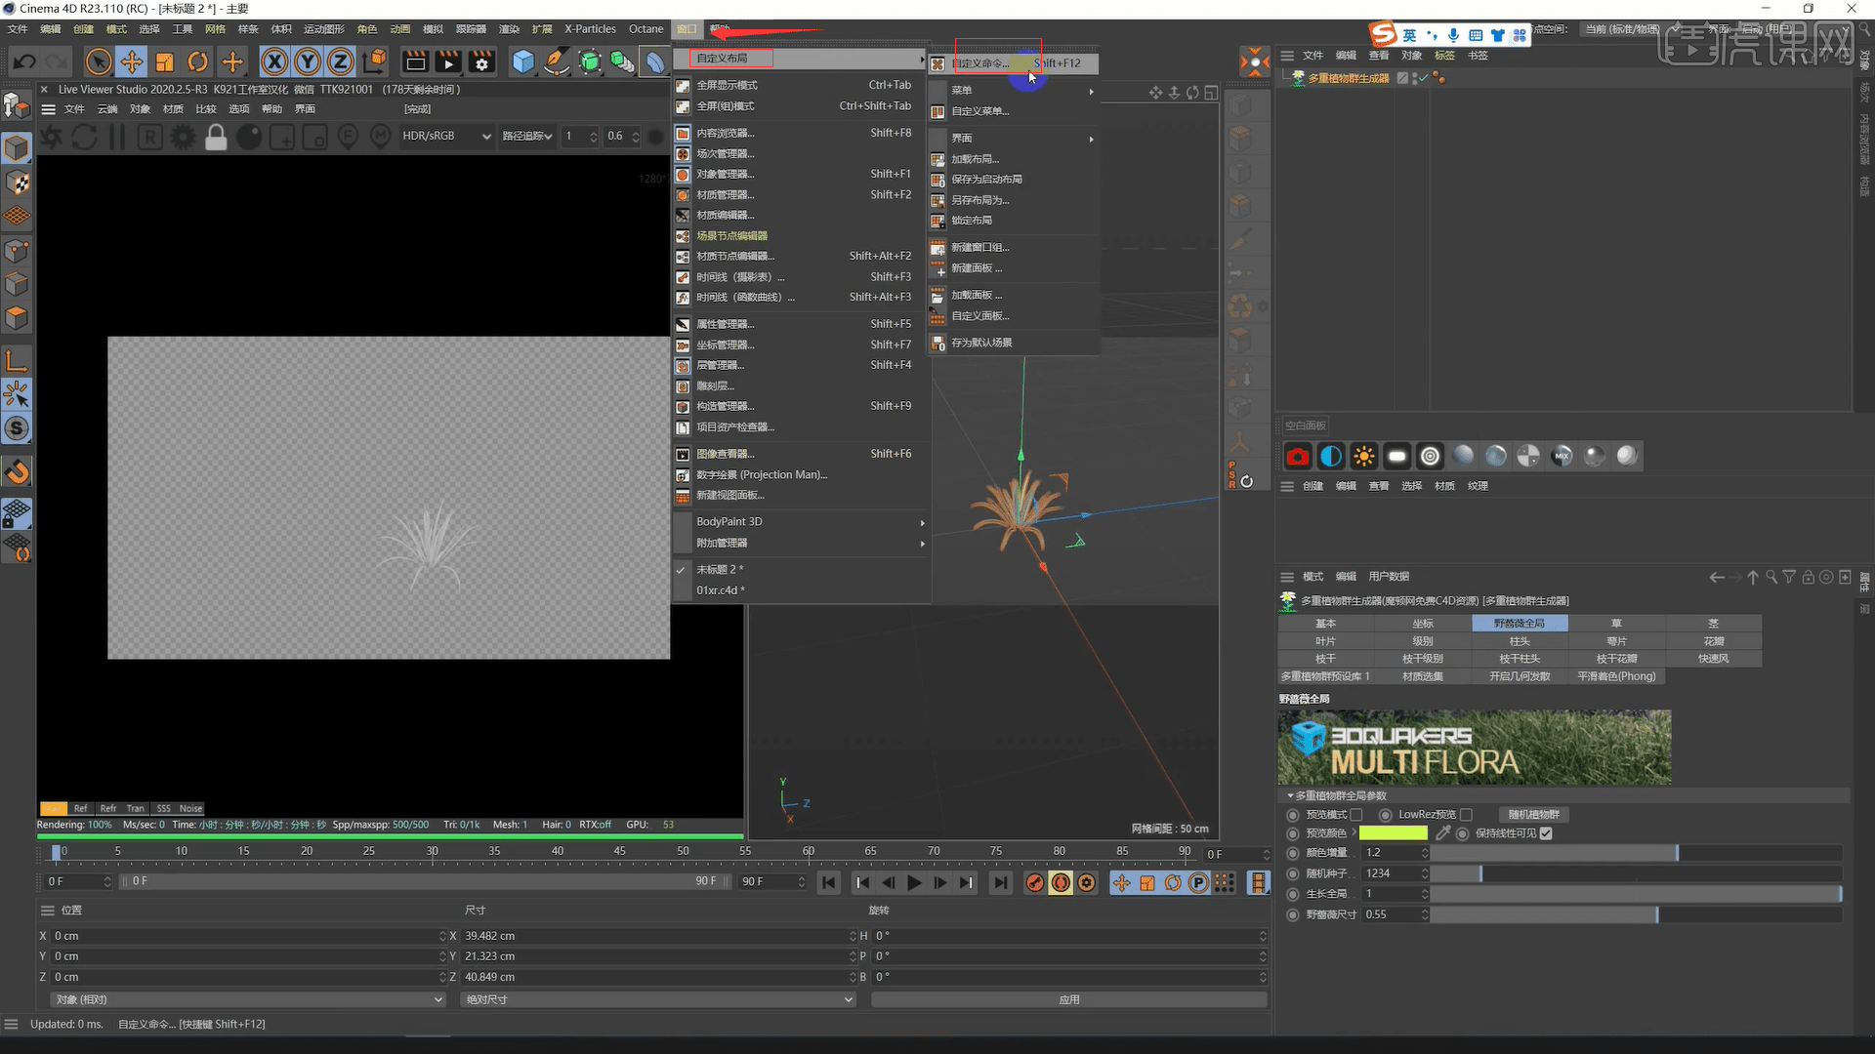Click the 随机植物群 button

coord(1533,814)
